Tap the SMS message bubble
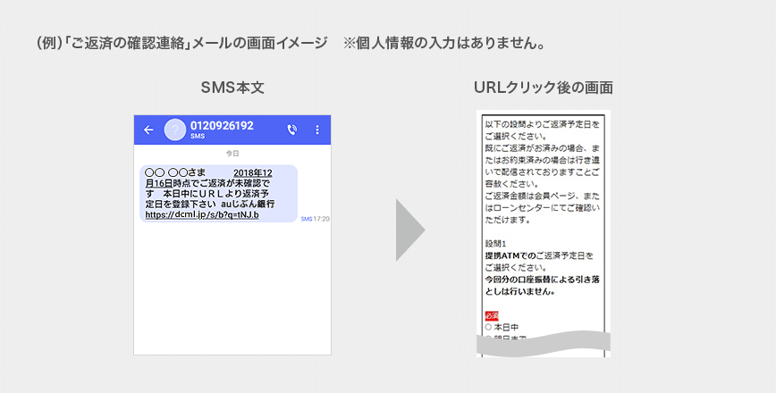The width and height of the screenshot is (776, 393). pyautogui.click(x=218, y=193)
